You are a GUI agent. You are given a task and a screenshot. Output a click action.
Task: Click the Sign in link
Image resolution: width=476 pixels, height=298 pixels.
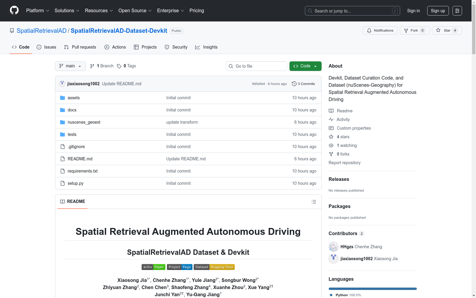tap(414, 11)
